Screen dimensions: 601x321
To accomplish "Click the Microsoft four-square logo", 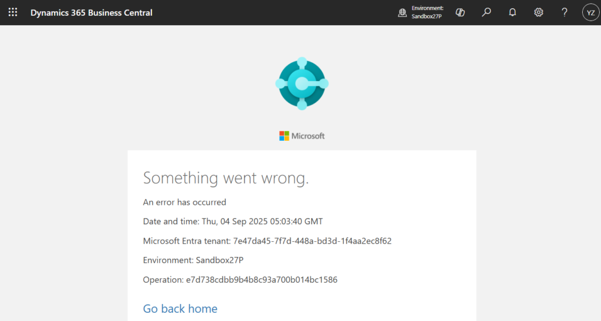I will (284, 136).
